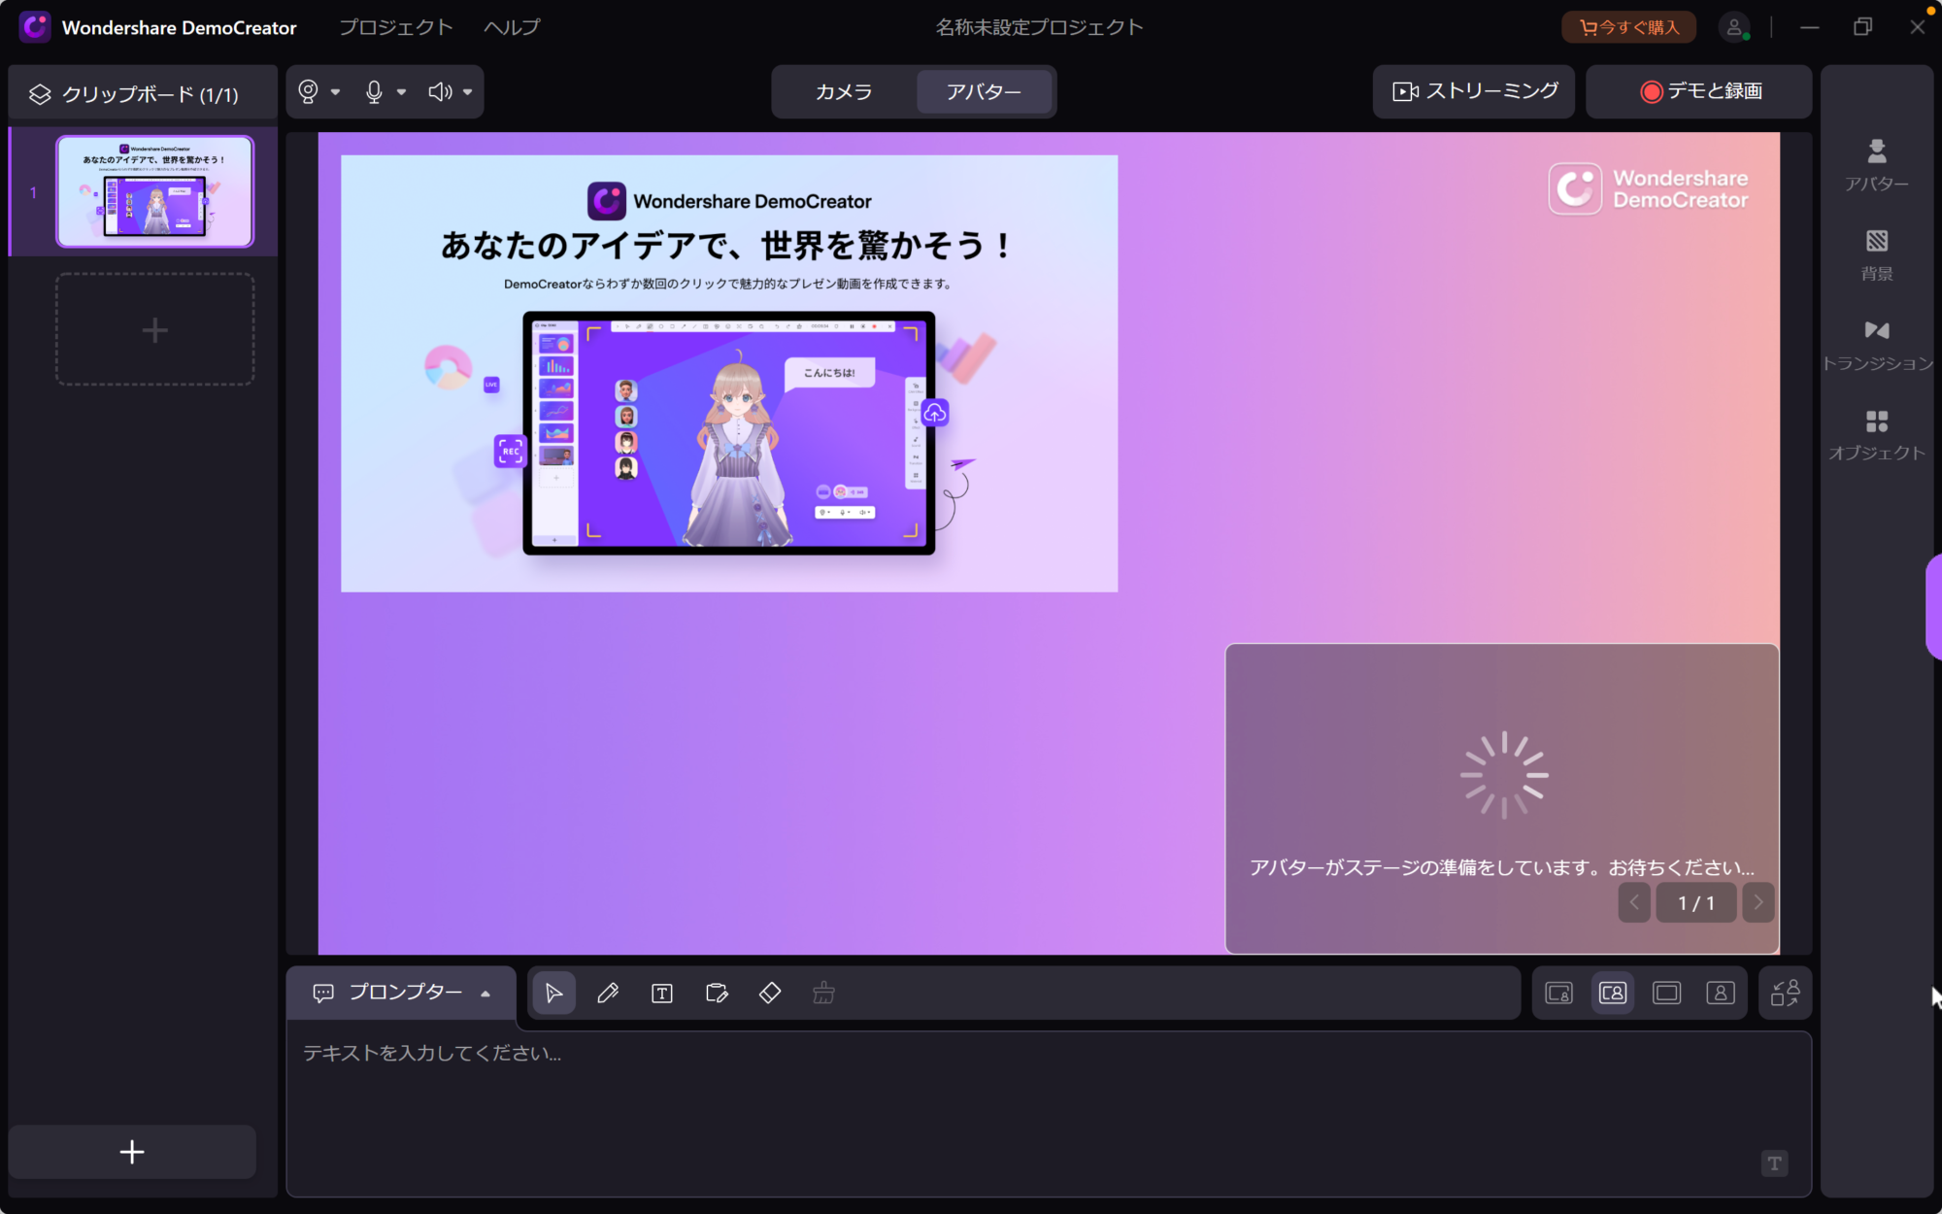The image size is (1942, 1214).
Task: Click the ストリーミング button
Action: point(1474,91)
